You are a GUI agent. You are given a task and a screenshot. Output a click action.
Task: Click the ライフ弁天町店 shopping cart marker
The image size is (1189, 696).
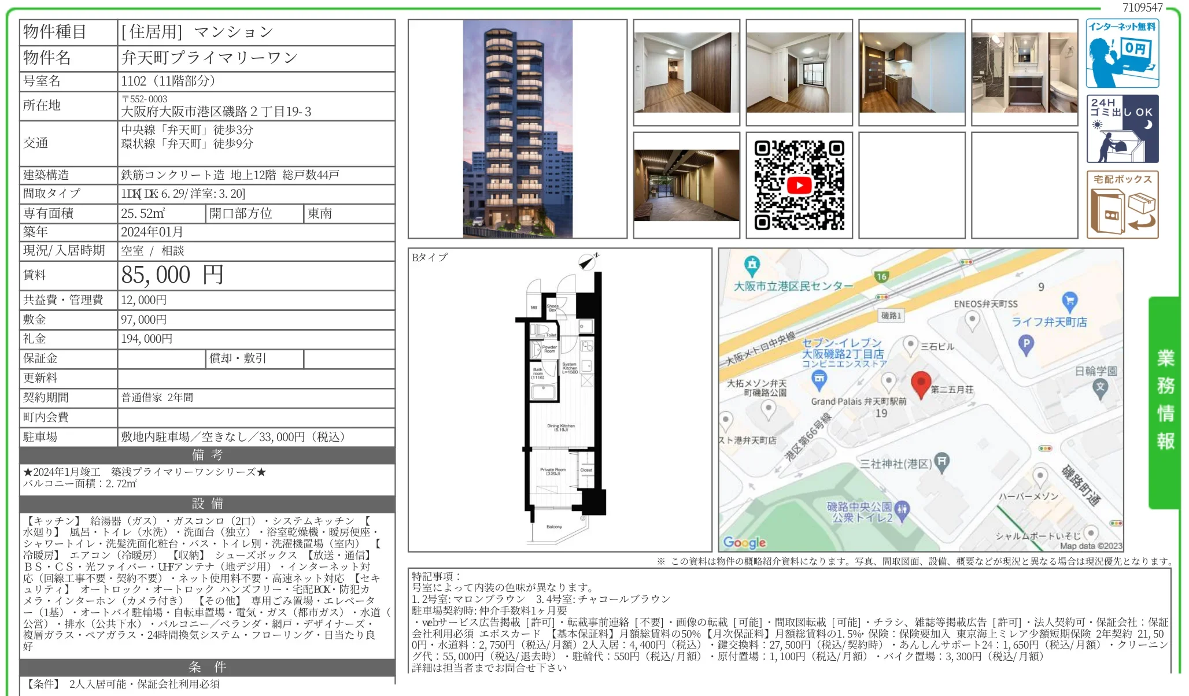(1069, 301)
